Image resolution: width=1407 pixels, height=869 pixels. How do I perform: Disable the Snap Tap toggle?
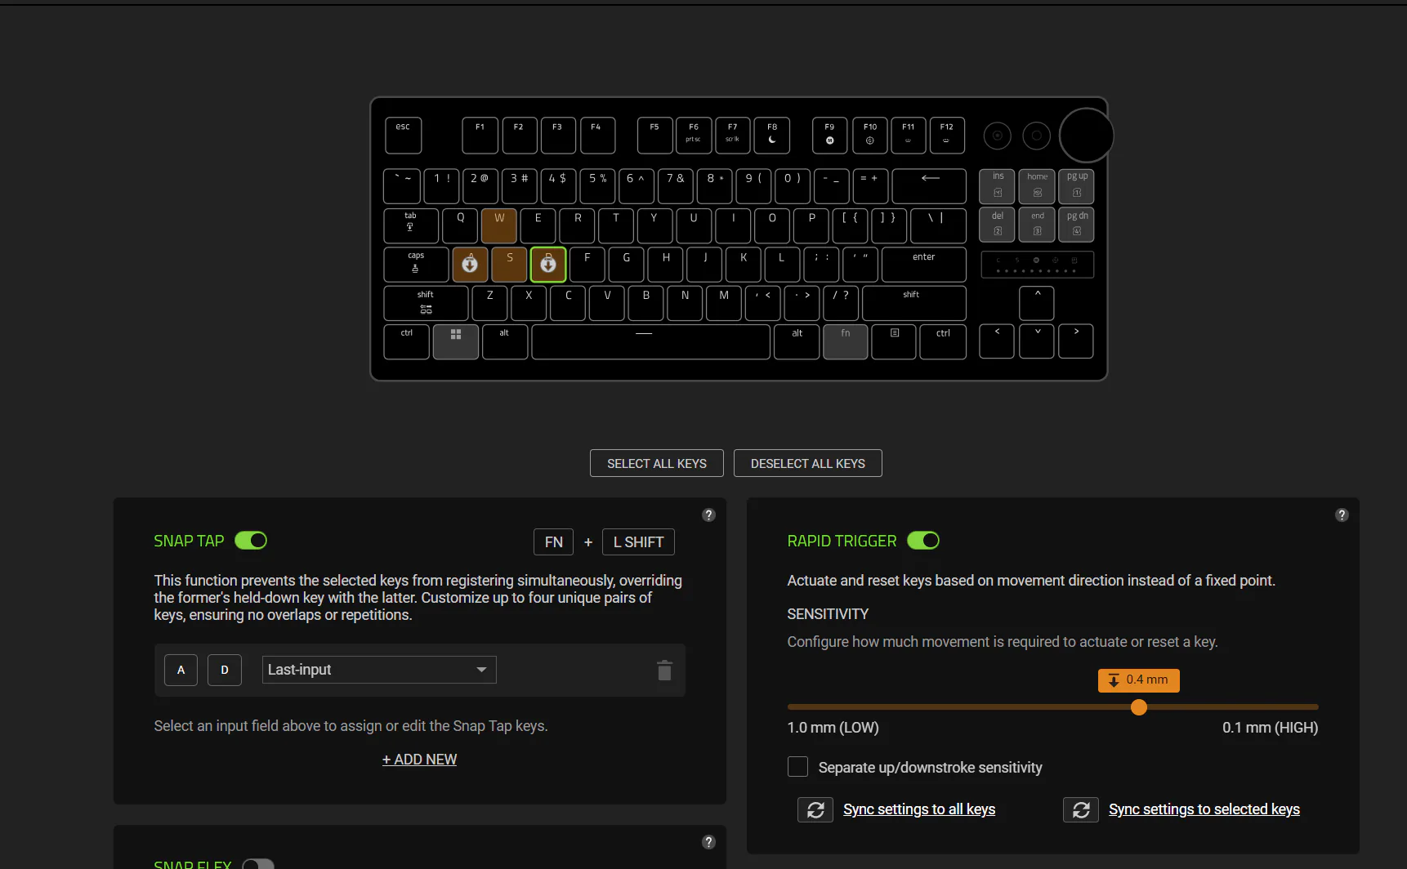point(251,541)
